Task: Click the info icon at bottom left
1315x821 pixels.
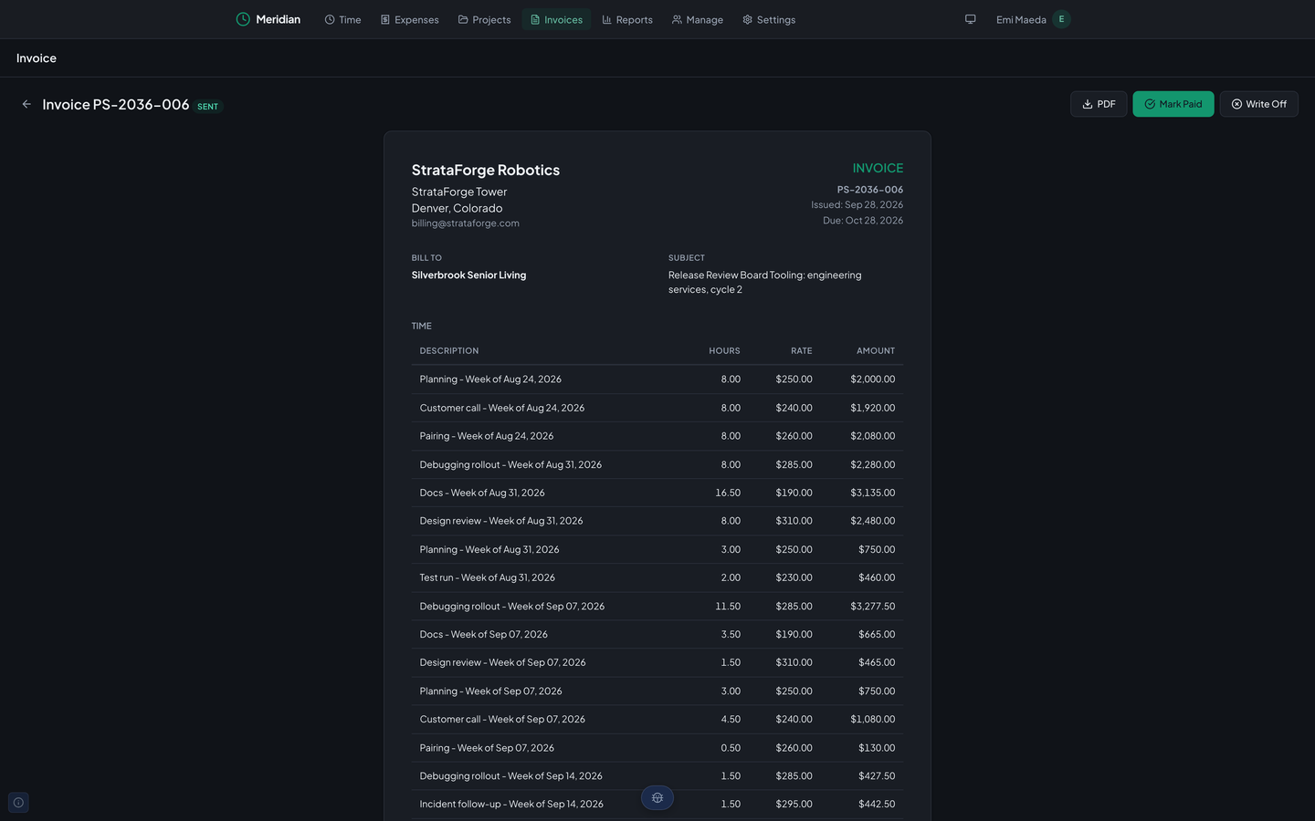Action: tap(18, 803)
